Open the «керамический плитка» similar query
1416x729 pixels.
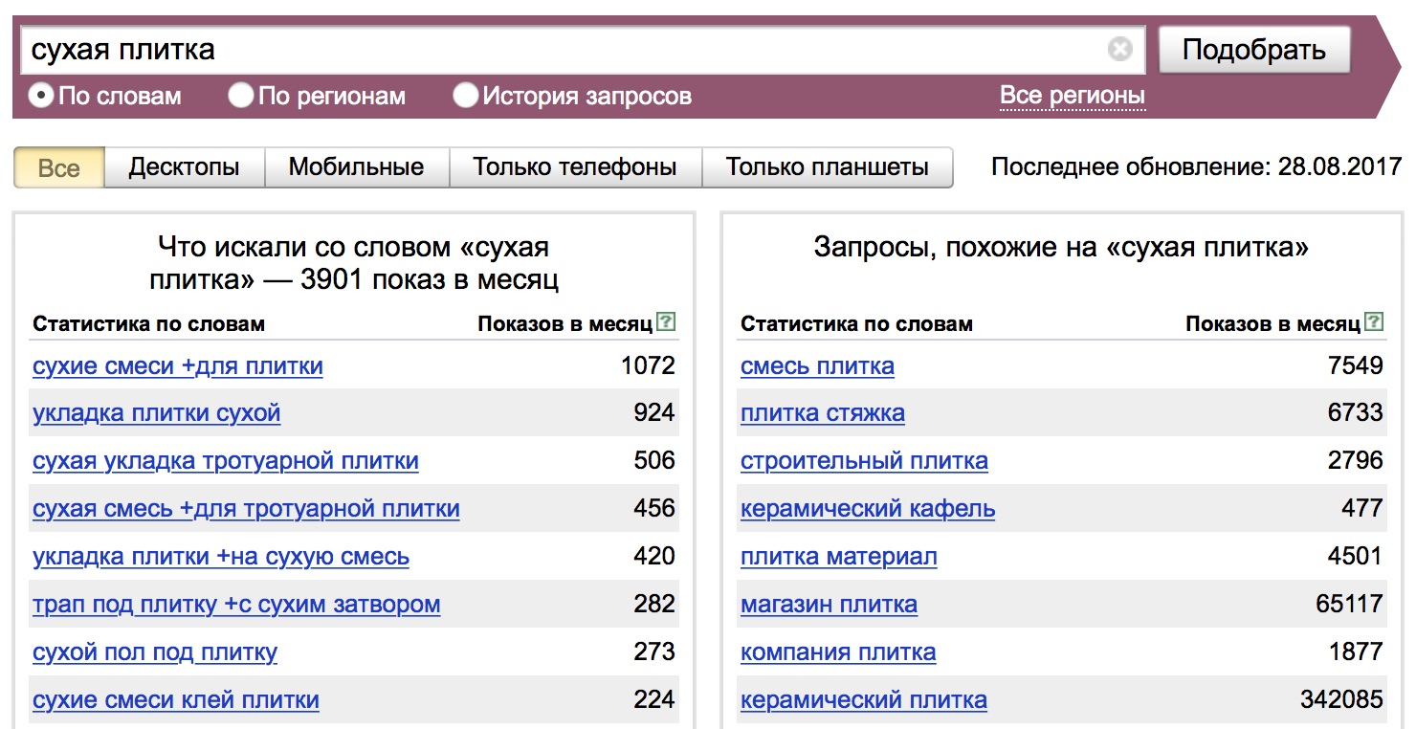pos(862,699)
